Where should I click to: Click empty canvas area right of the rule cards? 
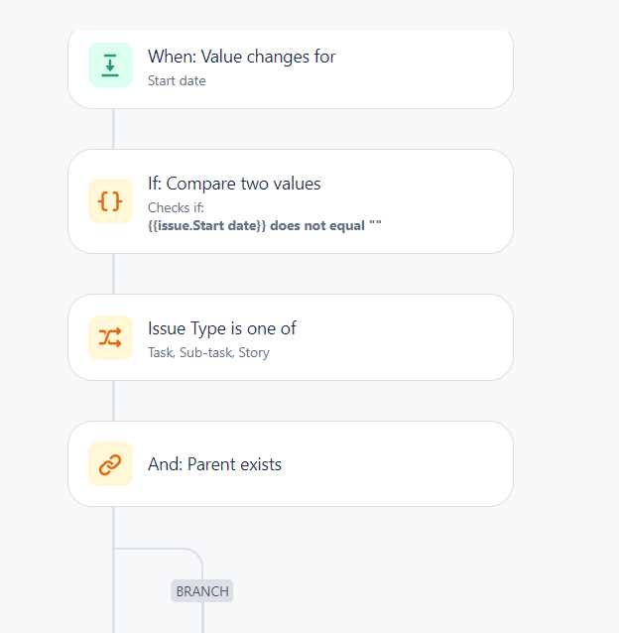tap(564, 283)
